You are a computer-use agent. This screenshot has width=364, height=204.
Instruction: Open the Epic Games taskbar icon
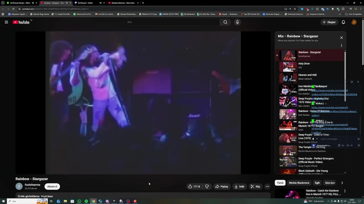(x=114, y=201)
